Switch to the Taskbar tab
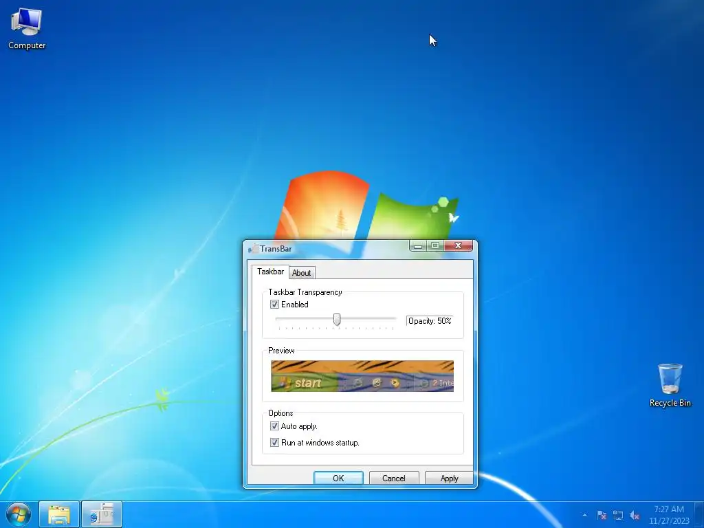704x528 pixels. point(270,272)
